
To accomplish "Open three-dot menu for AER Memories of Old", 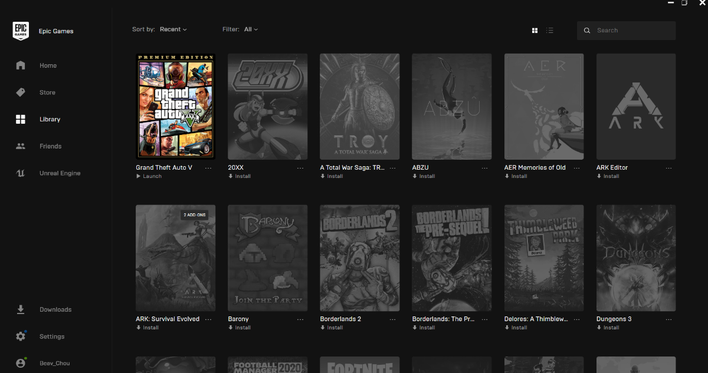I will (x=576, y=168).
